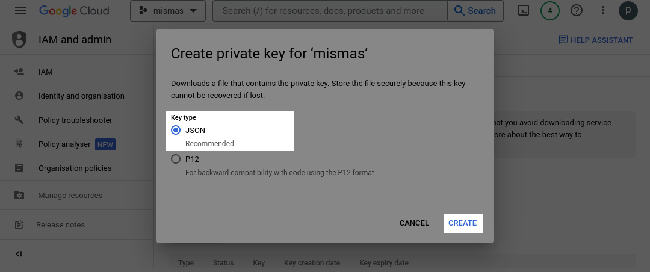
Task: Click the search bar input field
Action: click(330, 11)
